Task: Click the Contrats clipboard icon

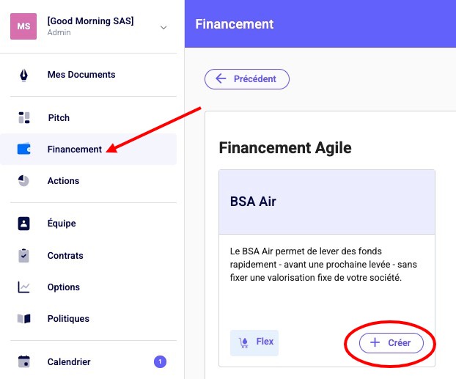Action: click(24, 256)
